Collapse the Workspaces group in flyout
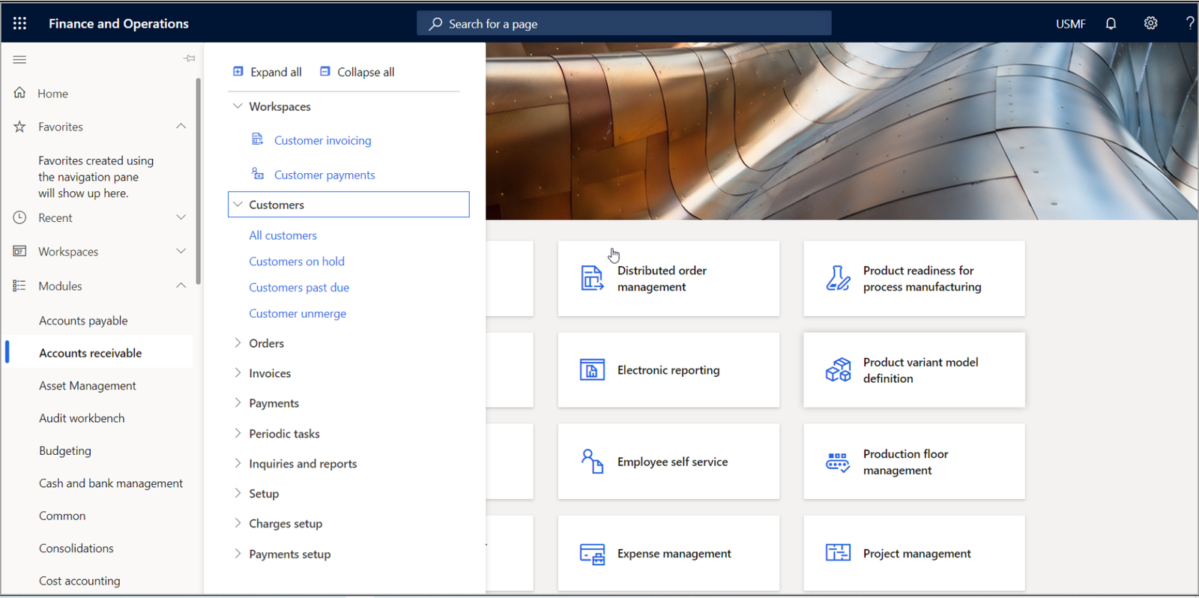 point(238,106)
